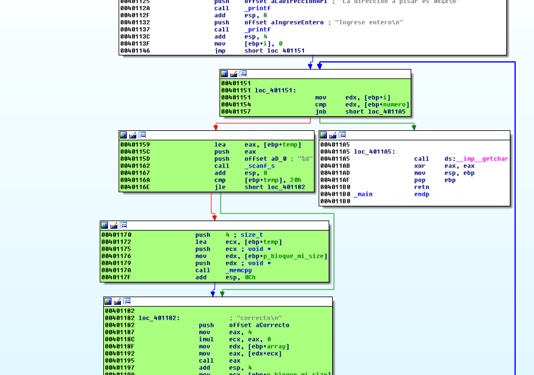Click the pencil icon on the _scanf_s block
The height and width of the screenshot is (375, 534).
pos(133,135)
